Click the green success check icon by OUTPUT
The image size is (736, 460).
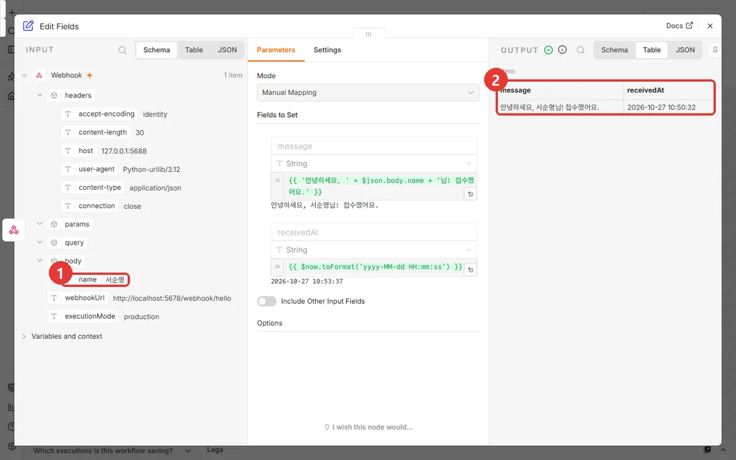tap(548, 49)
